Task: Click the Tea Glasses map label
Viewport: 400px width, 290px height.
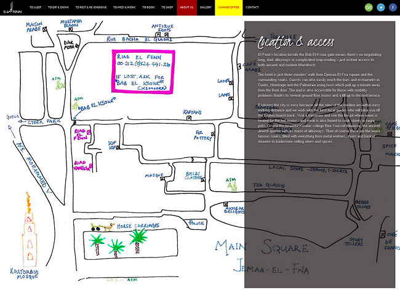Action: [x=269, y=185]
